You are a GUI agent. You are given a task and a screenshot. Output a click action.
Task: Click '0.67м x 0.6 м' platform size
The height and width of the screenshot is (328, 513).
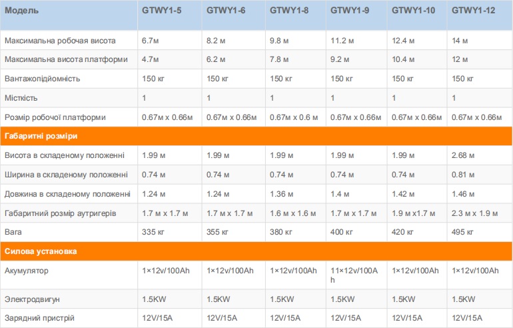pos(293,117)
